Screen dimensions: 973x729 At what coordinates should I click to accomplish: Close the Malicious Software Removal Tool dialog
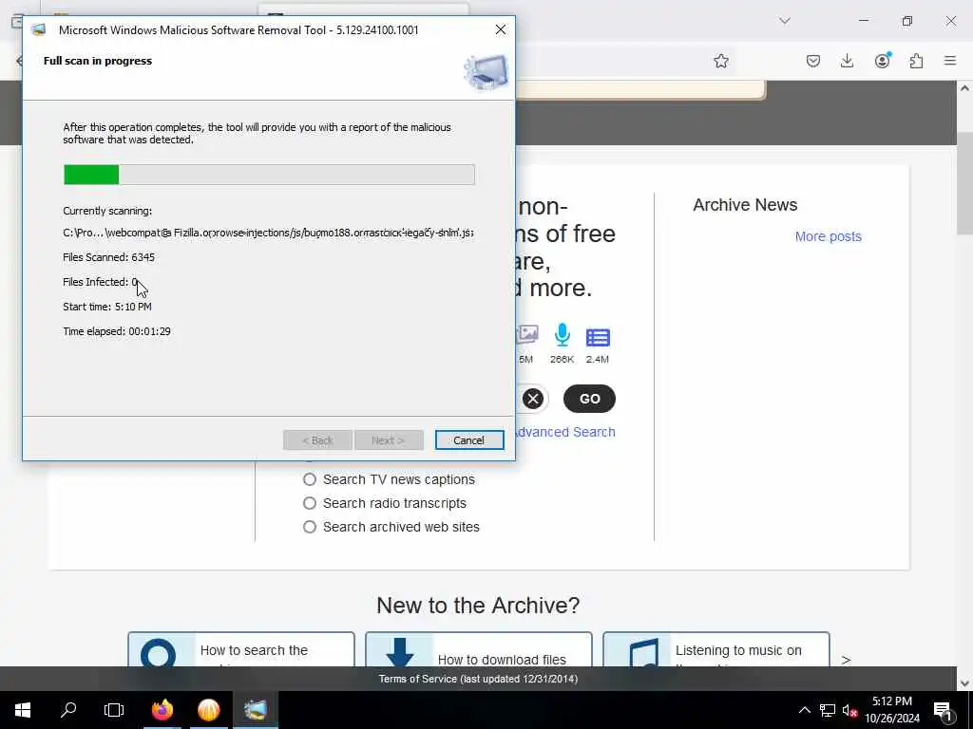[x=501, y=29]
